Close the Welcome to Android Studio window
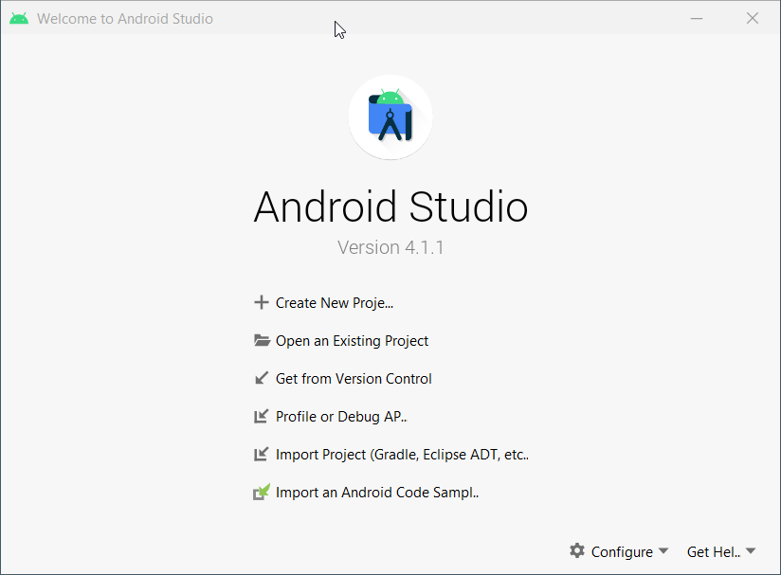This screenshot has height=575, width=781. (x=753, y=18)
